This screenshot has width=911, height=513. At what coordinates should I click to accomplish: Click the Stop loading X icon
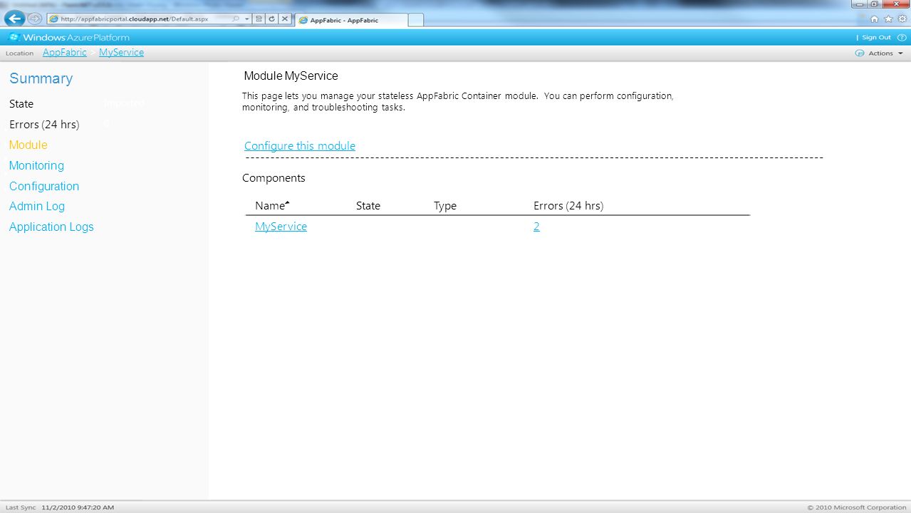coord(284,19)
